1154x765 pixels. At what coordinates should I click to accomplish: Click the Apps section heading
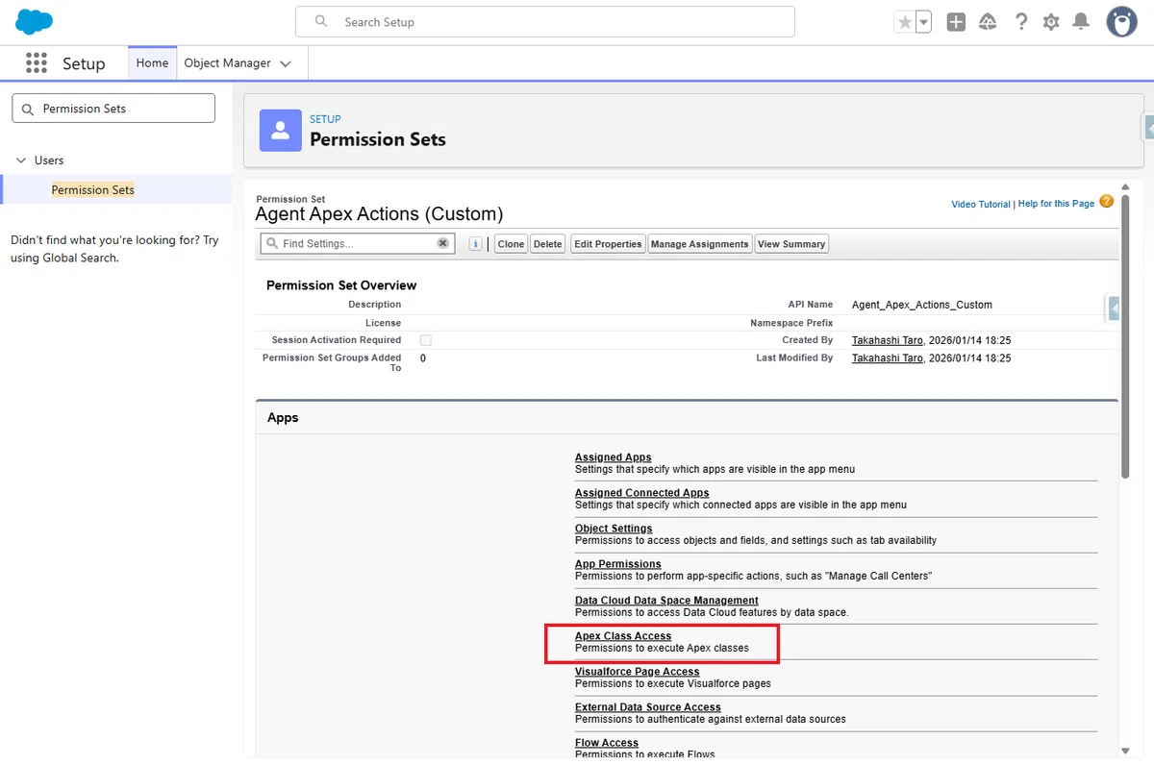283,418
